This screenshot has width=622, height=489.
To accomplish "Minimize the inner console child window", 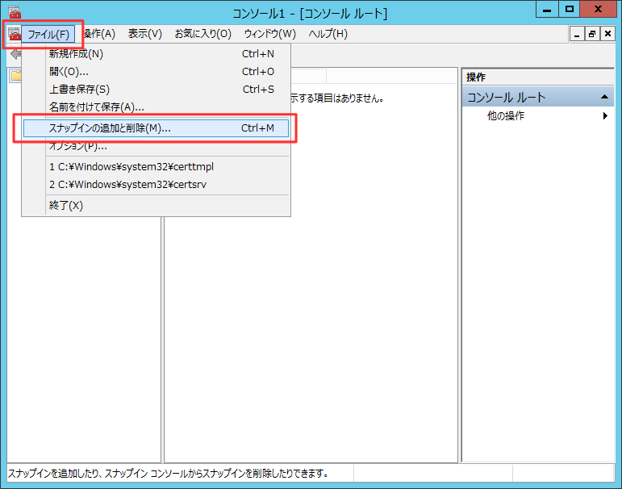I will coord(577,34).
